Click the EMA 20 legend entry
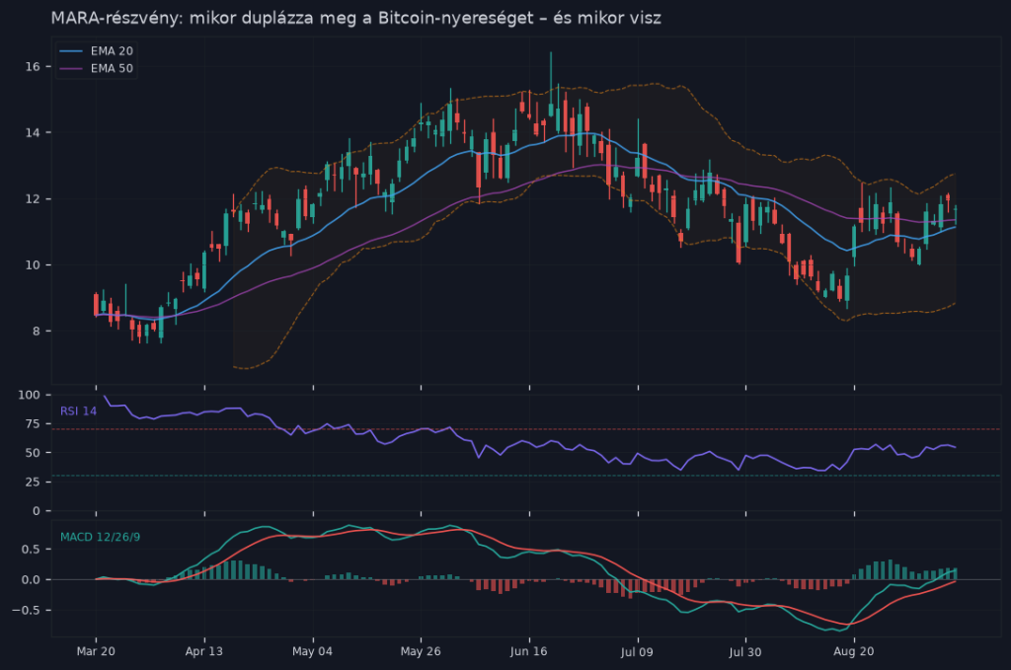 (96, 51)
